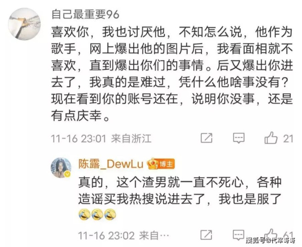Viewport: 302px width, 247px height.
Task: Click the username 陈露_DewLu
Action: coord(111,164)
